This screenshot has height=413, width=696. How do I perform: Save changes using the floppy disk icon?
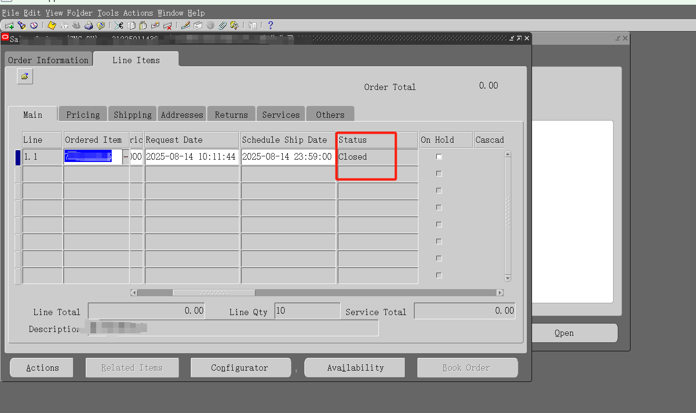(x=52, y=25)
